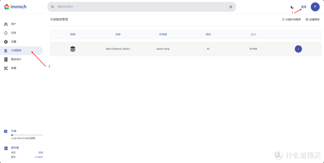
Task: Click 创建图库 create library button
Action: pos(313,19)
